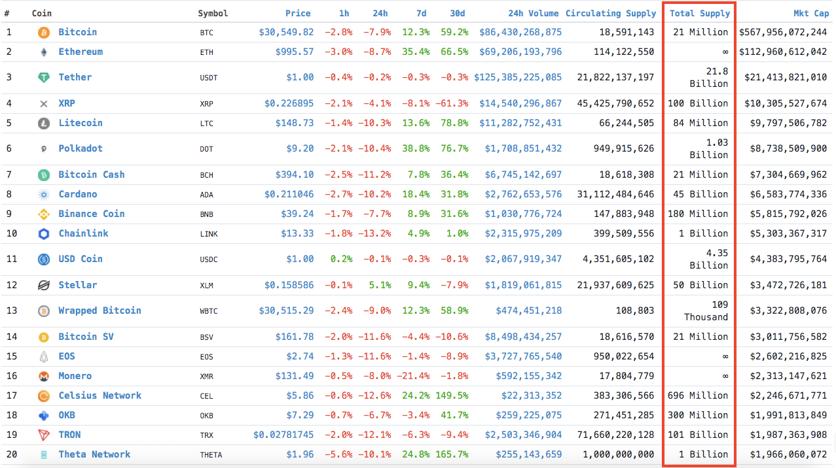The width and height of the screenshot is (836, 468).
Task: Sort by Mkt Cap column header
Action: click(810, 13)
